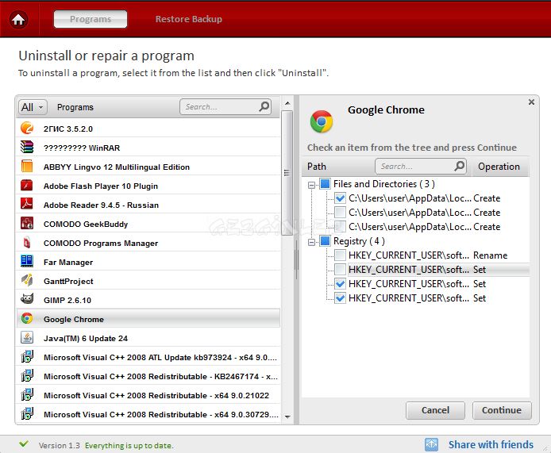Screen dimensions: 551x453
Task: Click the Java(TM) 6 Update 24 icon
Action: 27,337
